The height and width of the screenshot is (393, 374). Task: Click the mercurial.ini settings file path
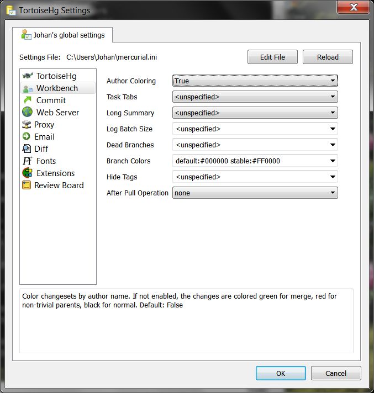[x=112, y=57]
